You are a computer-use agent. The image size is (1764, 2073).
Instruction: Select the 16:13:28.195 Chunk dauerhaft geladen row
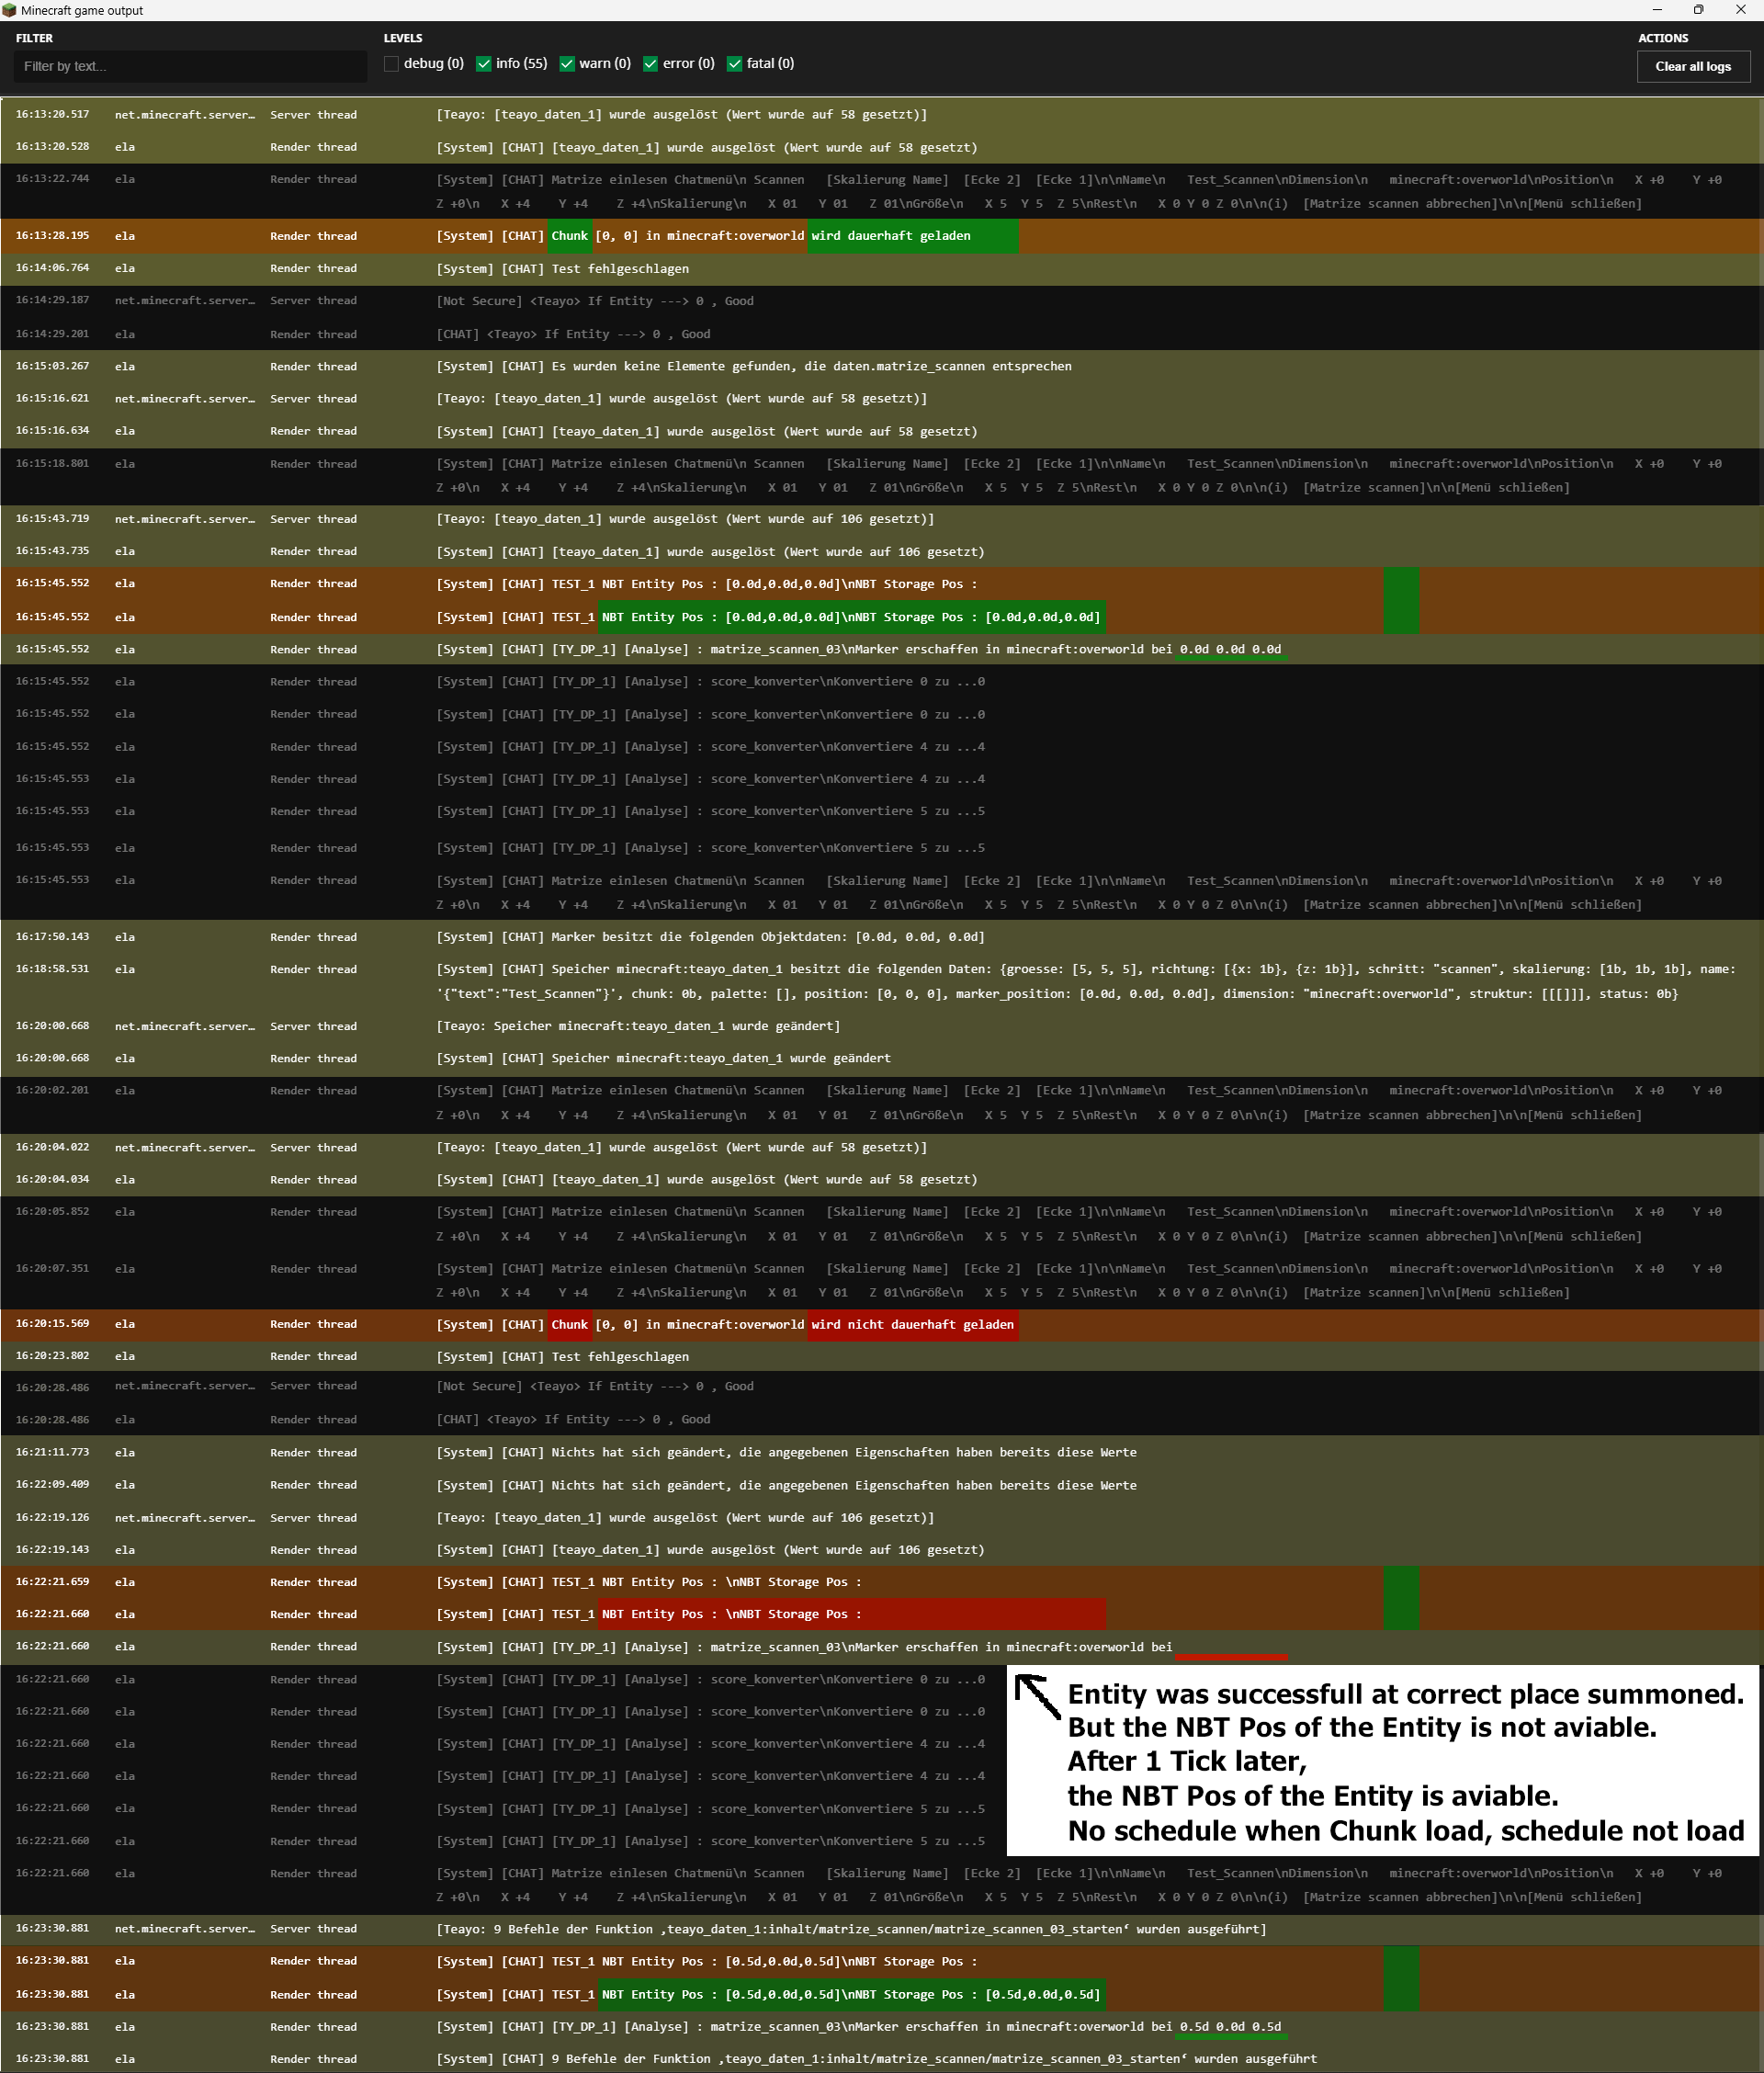coord(700,236)
